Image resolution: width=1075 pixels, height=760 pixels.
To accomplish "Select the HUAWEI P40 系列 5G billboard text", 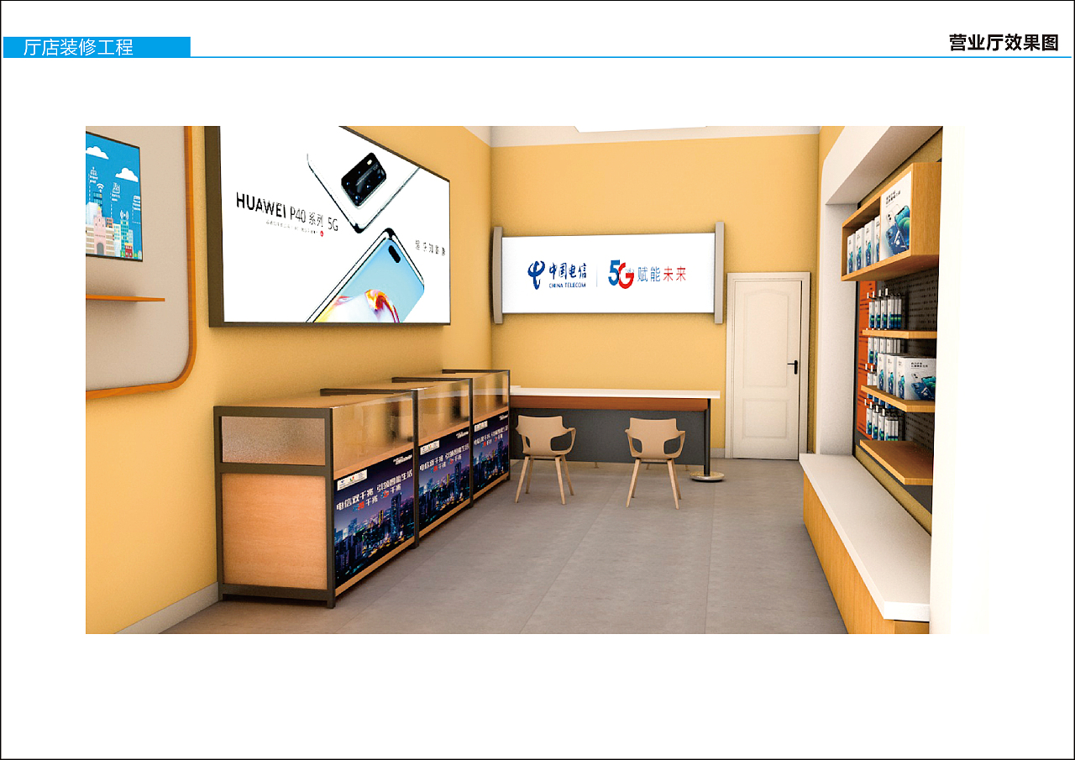I will click(286, 212).
